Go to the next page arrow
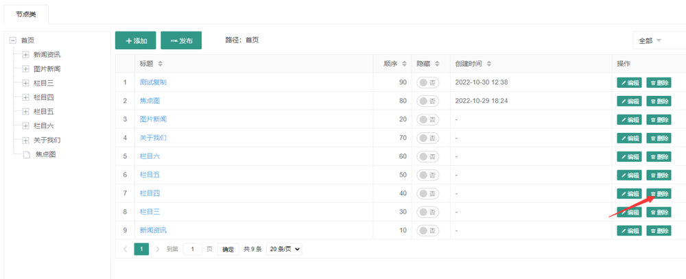The width and height of the screenshot is (686, 279). coord(158,250)
